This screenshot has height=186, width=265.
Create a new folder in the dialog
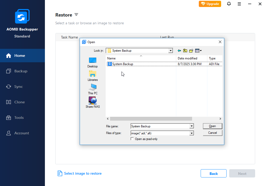tap(191, 51)
